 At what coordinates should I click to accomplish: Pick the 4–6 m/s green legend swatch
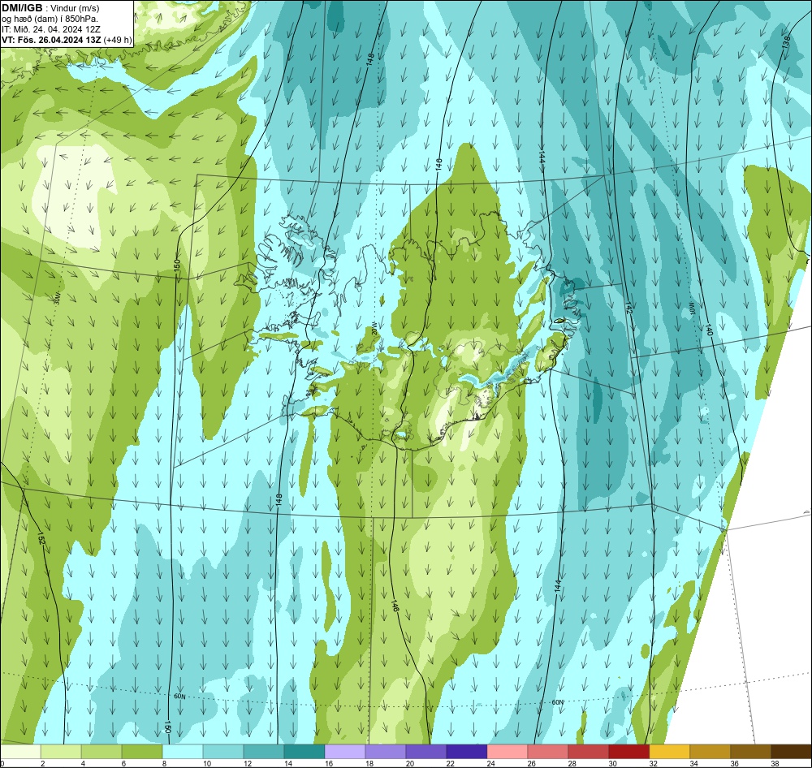[101, 752]
